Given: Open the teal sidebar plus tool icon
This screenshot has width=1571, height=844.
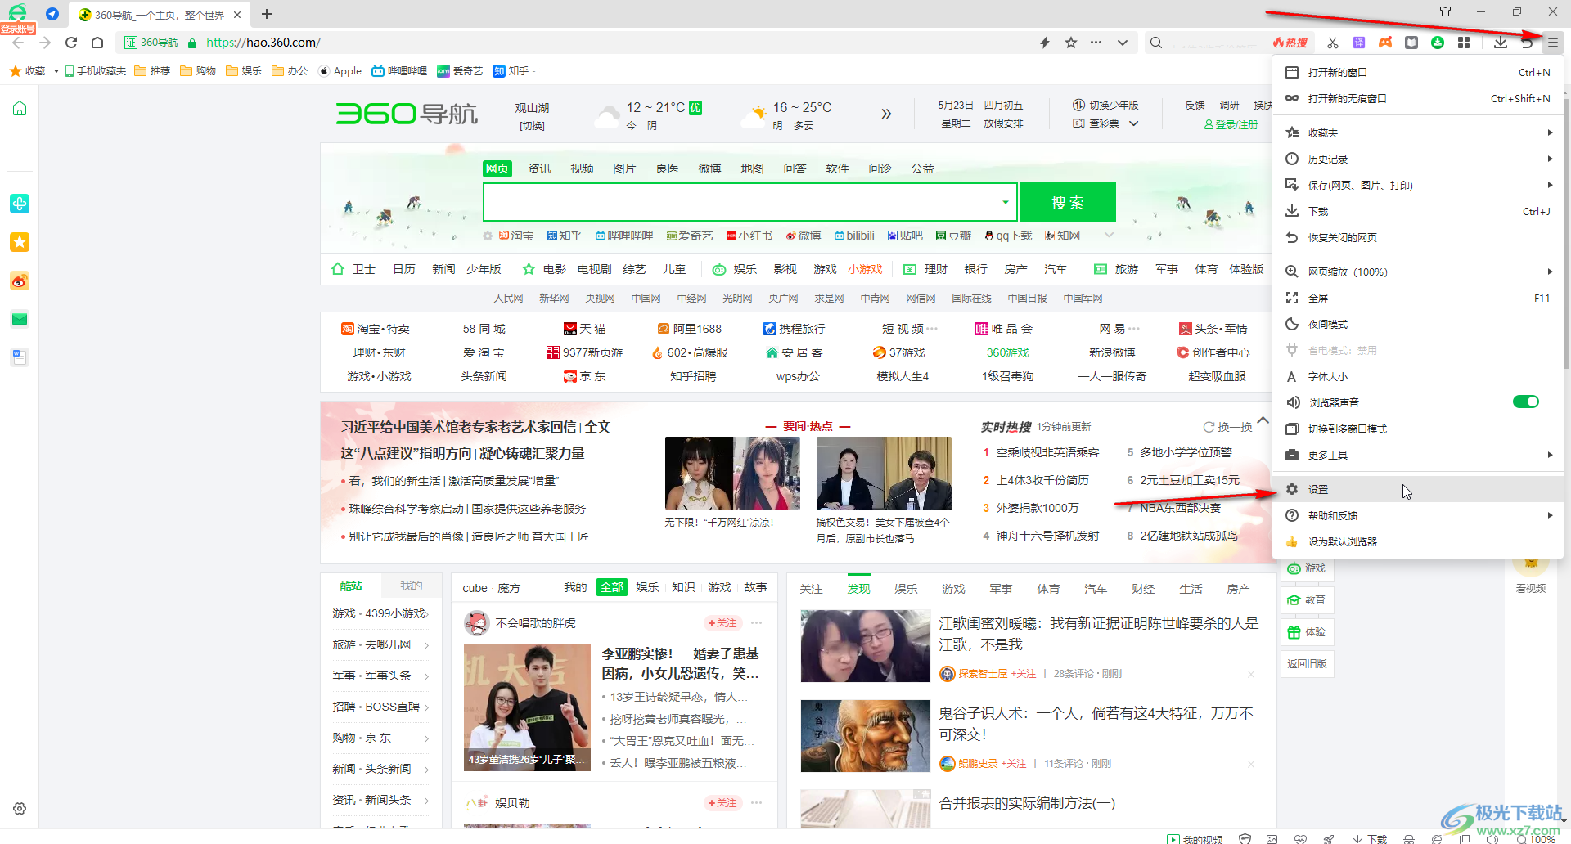Looking at the screenshot, I should coord(20,204).
